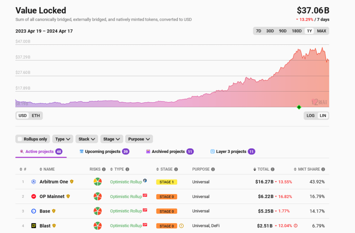The height and width of the screenshot is (233, 355).
Task: Select the 30D time range button
Action: tap(270, 31)
